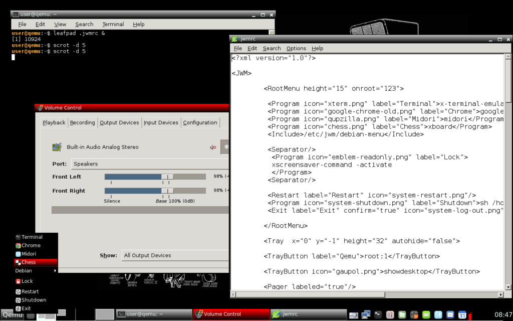Toggle mute for Built-in Audio
Viewport: 513px width, 321px height.
coord(213,147)
